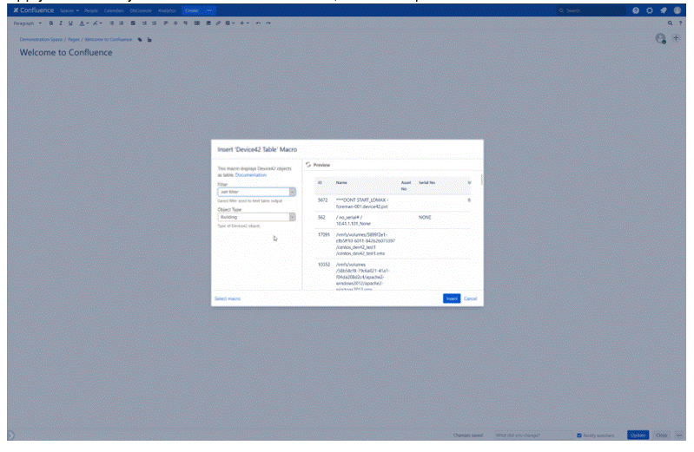The height and width of the screenshot is (452, 694).
Task: Open the settings gear icon
Action: 651,10
